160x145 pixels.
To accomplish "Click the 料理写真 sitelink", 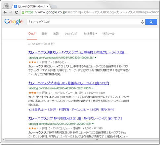I will [64, 109].
